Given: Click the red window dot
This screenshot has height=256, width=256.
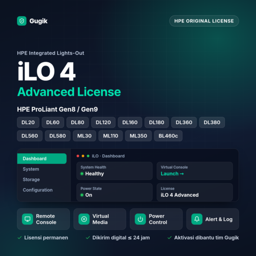Looking at the screenshot, I should 78,156.
